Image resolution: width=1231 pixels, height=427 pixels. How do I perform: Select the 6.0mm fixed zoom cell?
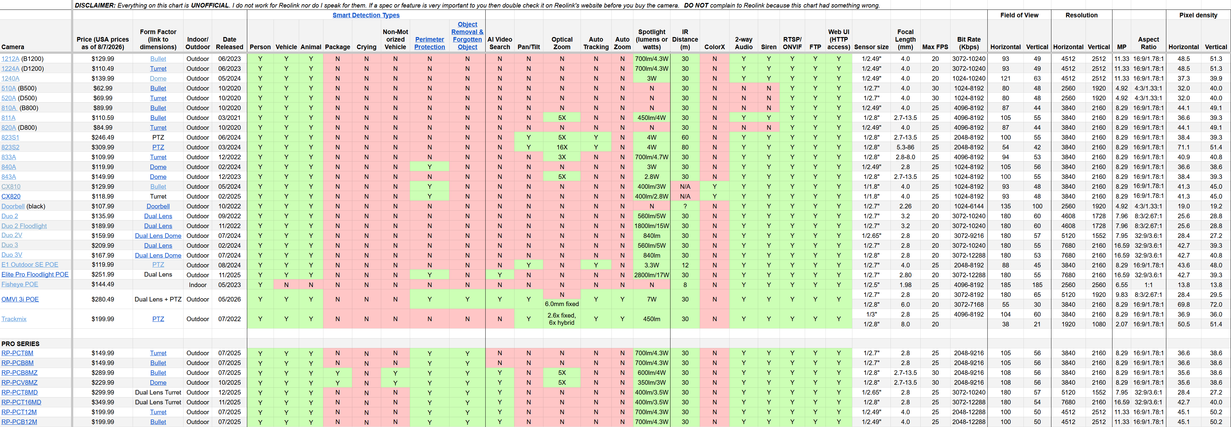562,304
